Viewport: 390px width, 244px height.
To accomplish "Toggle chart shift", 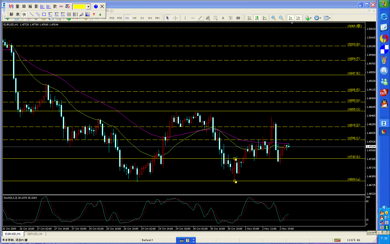I will (298, 18).
